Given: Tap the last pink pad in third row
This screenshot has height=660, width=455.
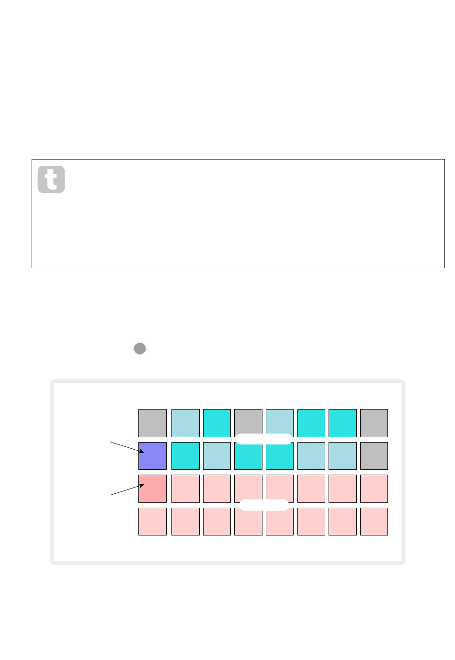Looking at the screenshot, I should point(374,489).
